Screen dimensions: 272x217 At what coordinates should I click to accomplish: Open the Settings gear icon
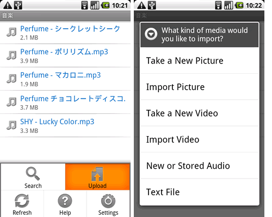click(108, 201)
